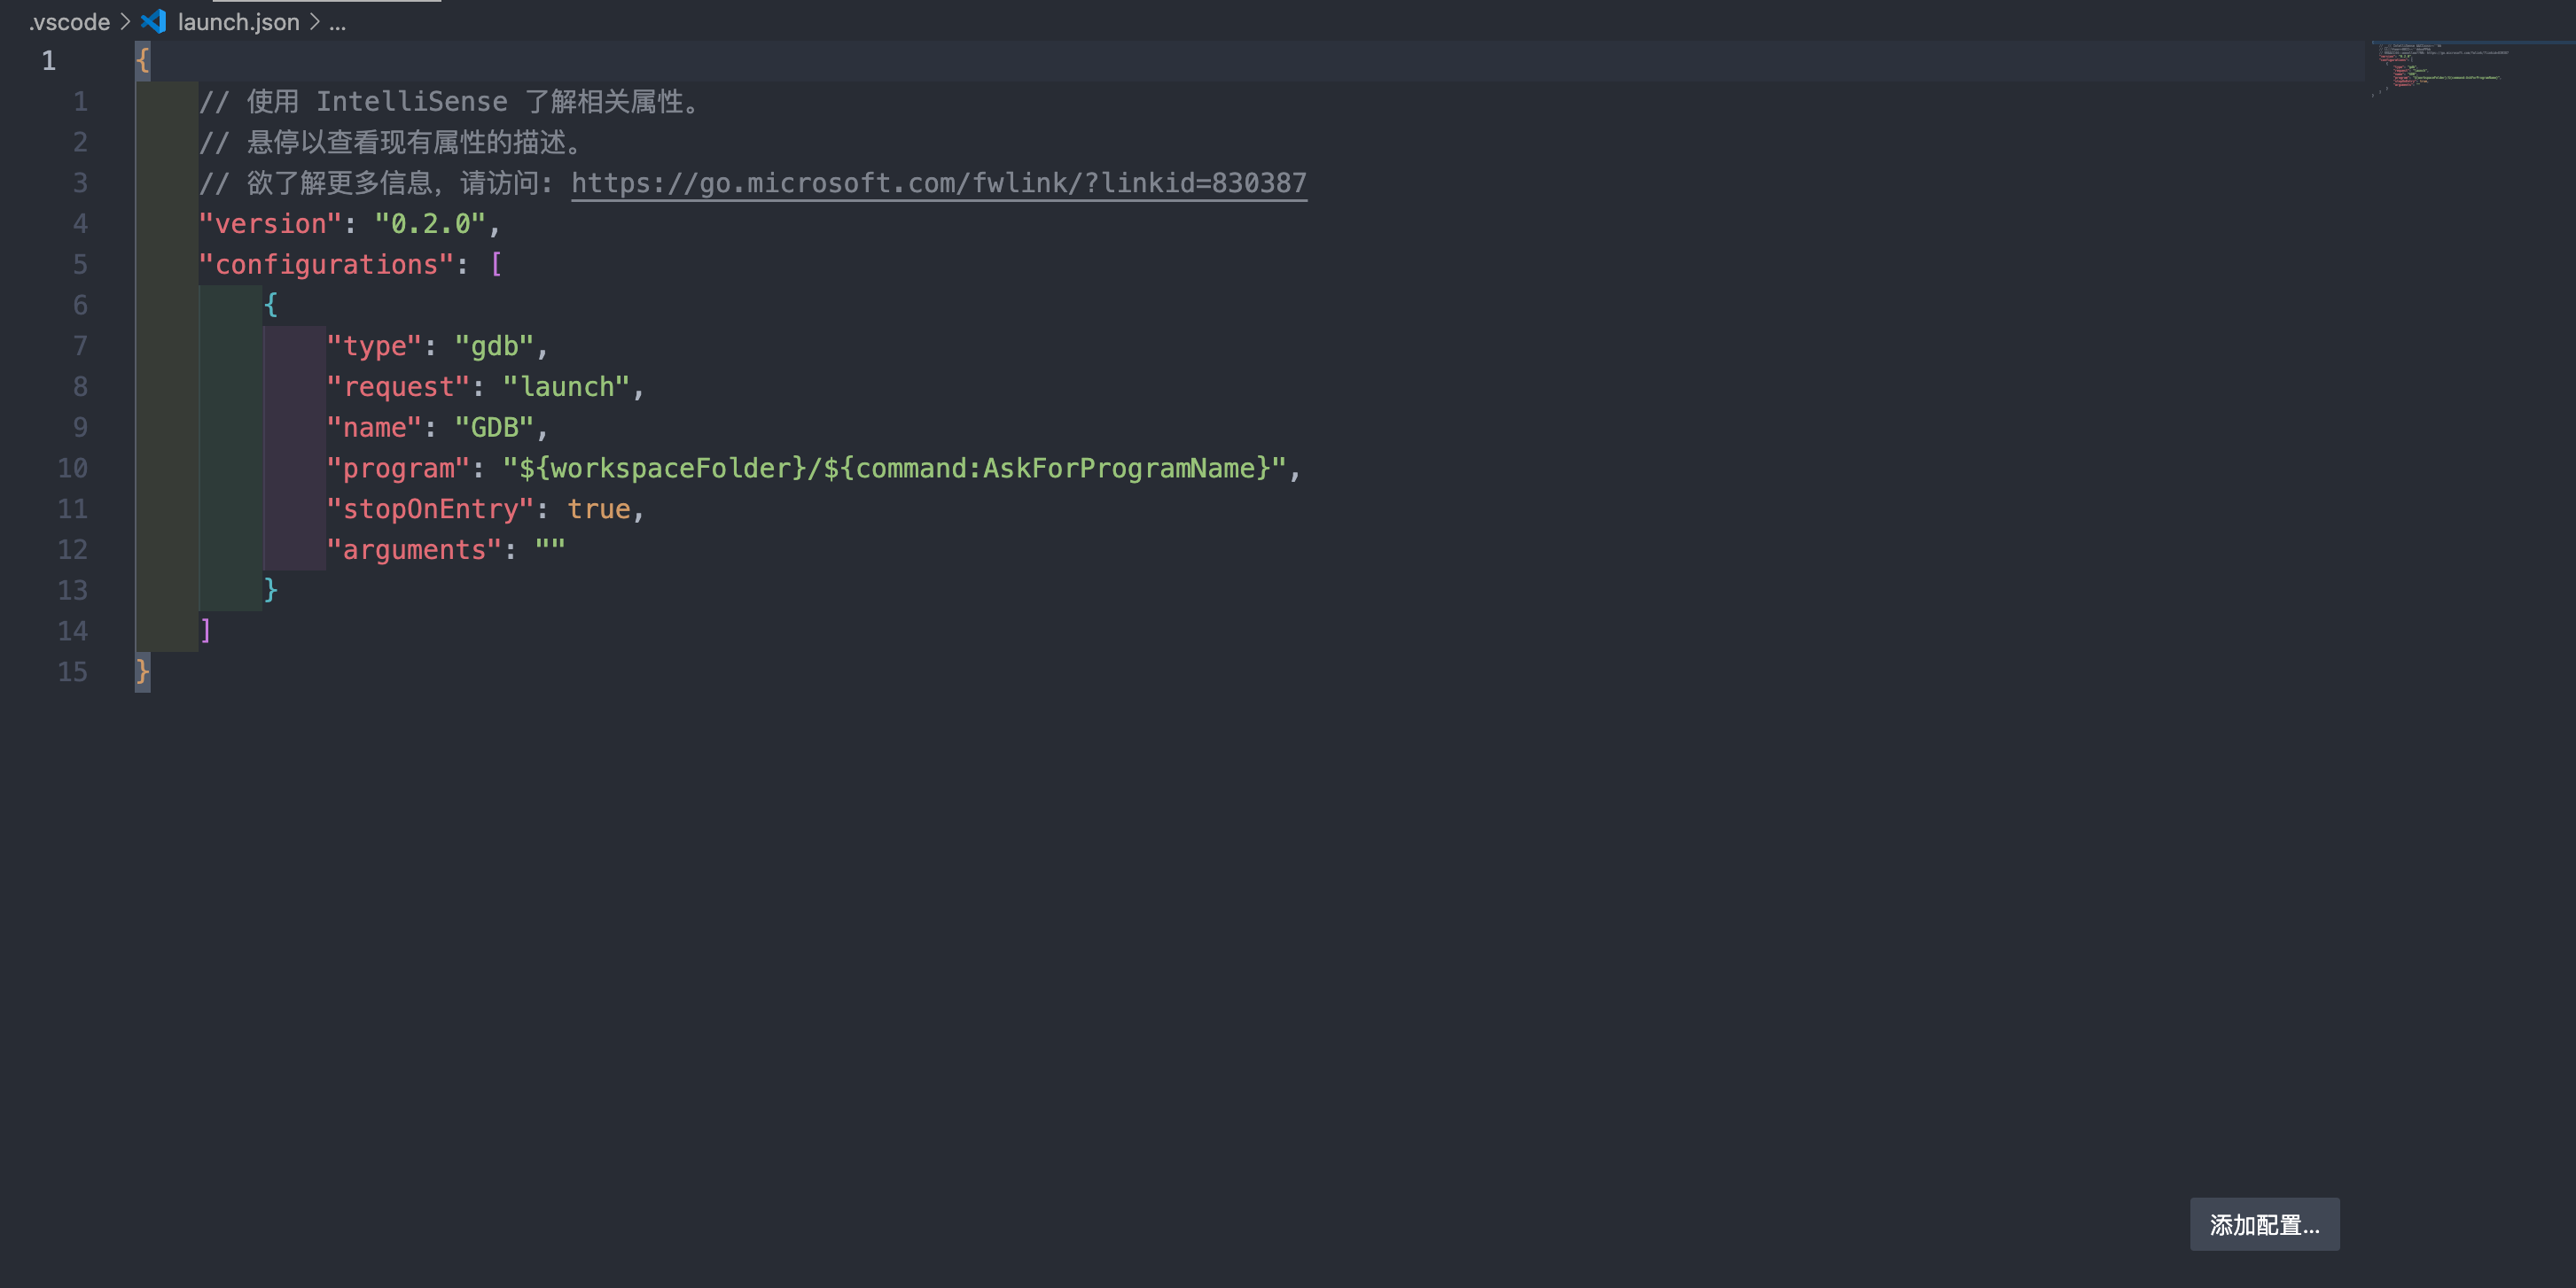
Task: Click relative line number 10 in gutter
Action: (x=72, y=469)
